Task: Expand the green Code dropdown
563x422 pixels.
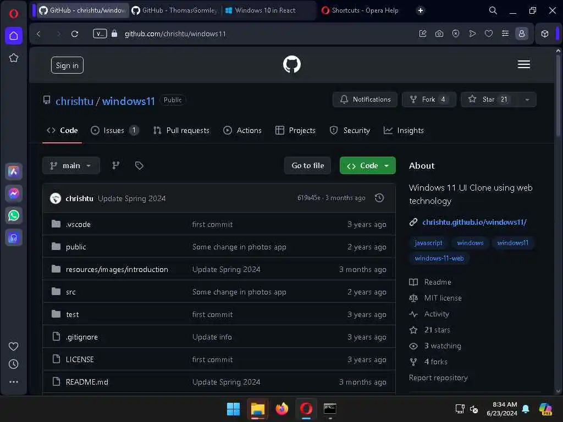Action: tap(368, 165)
